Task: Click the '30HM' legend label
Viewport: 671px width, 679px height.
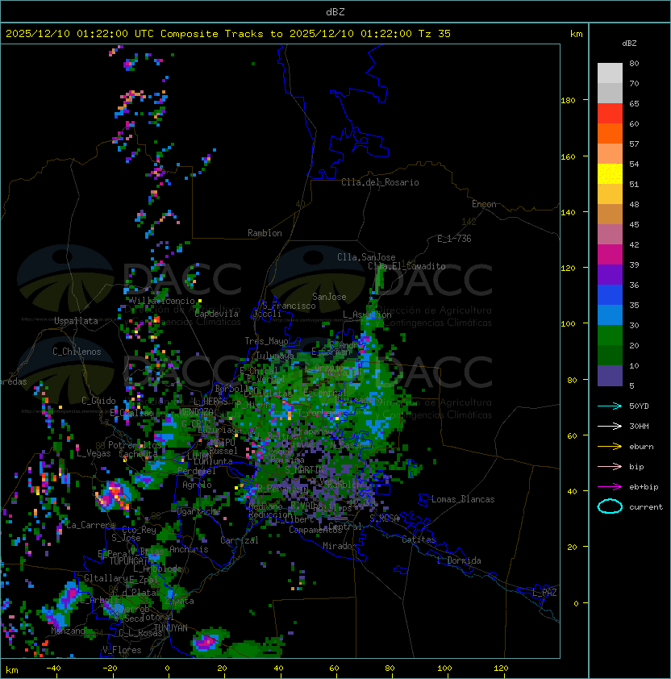Action: pyautogui.click(x=639, y=426)
